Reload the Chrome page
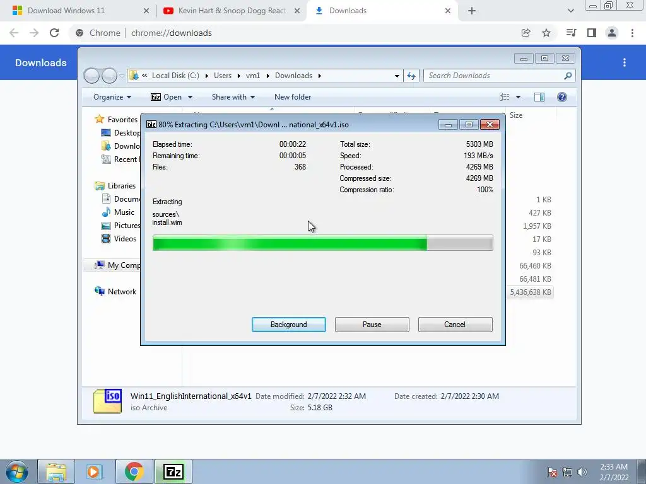Screen dimensions: 646x484 (x=54, y=33)
